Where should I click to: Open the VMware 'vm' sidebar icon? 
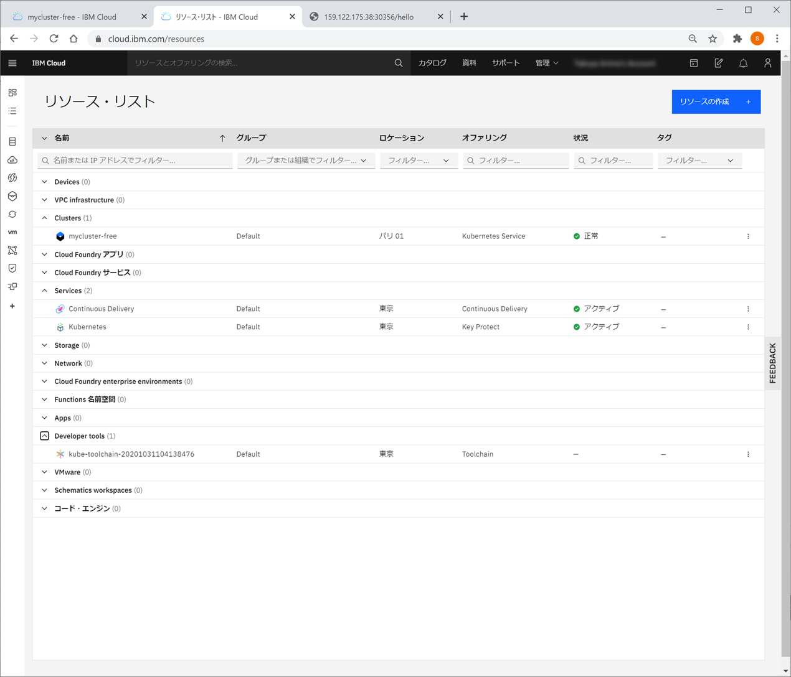tap(12, 232)
